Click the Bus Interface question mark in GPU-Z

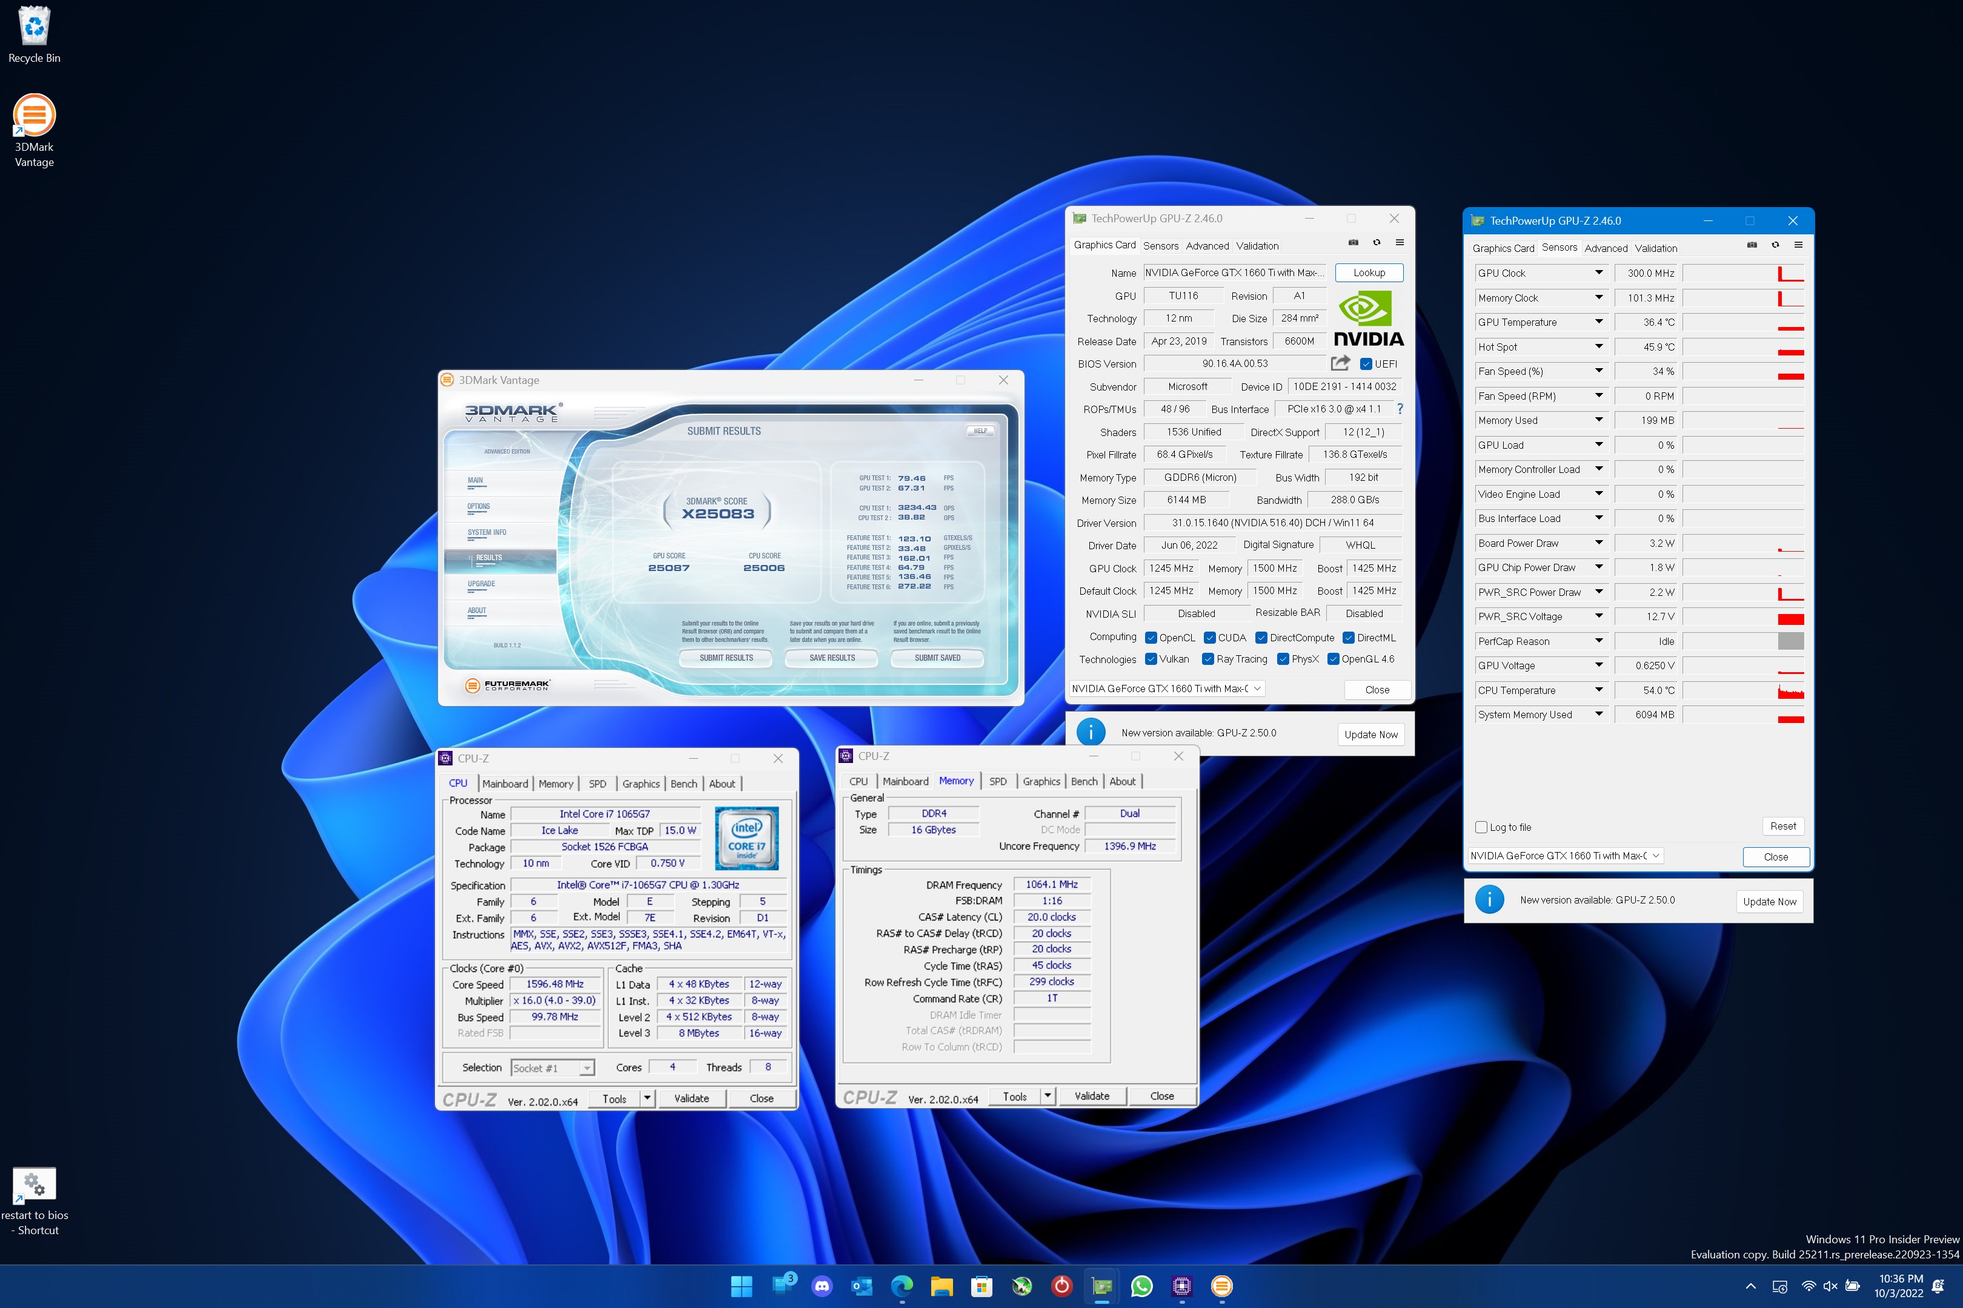click(1400, 409)
